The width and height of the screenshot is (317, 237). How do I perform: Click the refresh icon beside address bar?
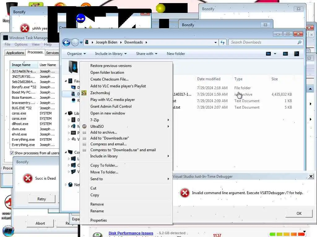pyautogui.click(x=223, y=42)
